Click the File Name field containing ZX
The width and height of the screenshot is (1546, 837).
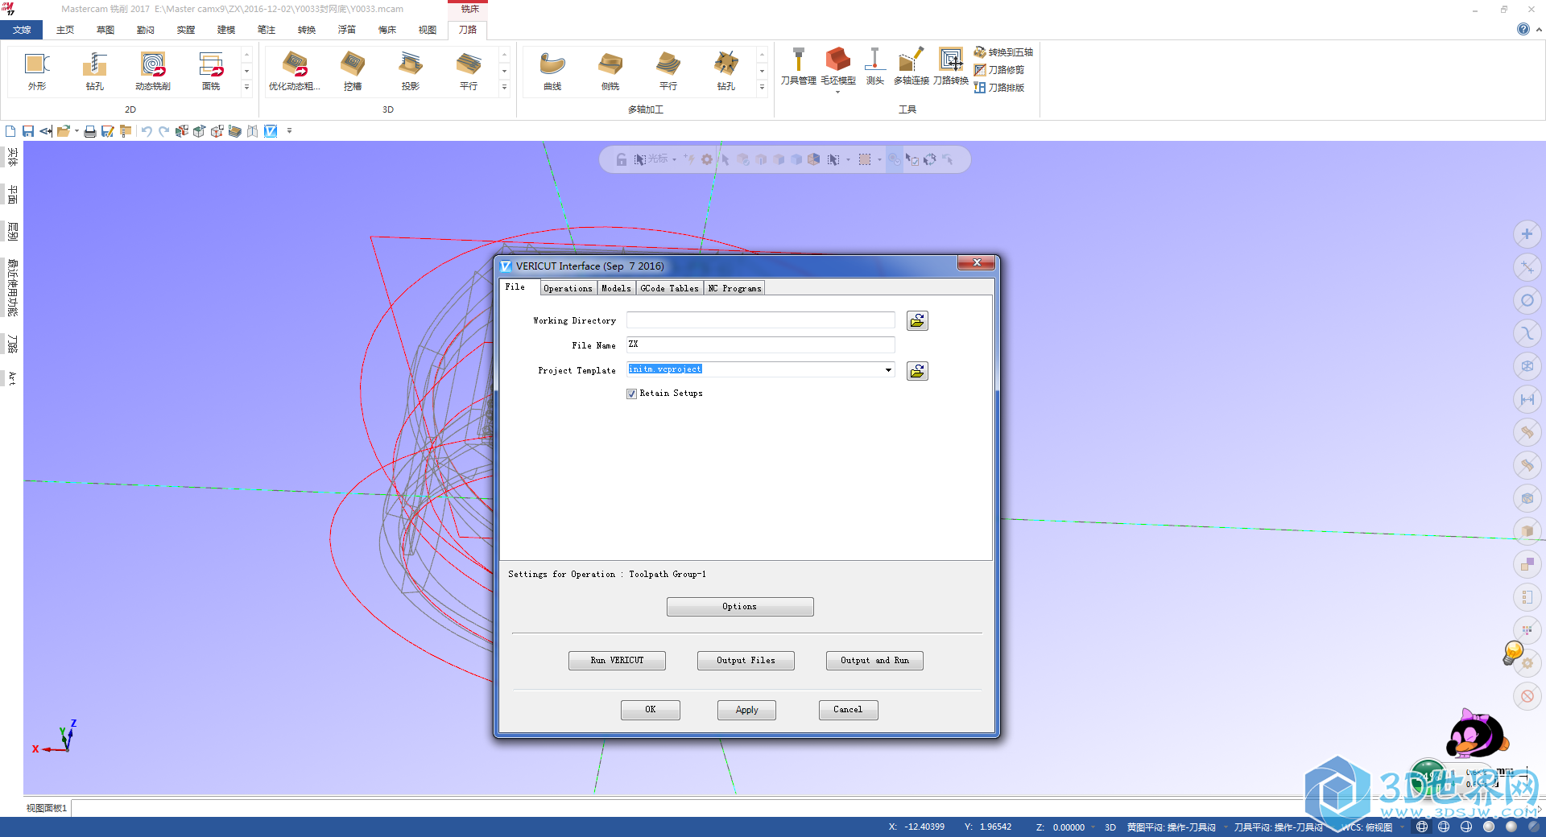[760, 344]
